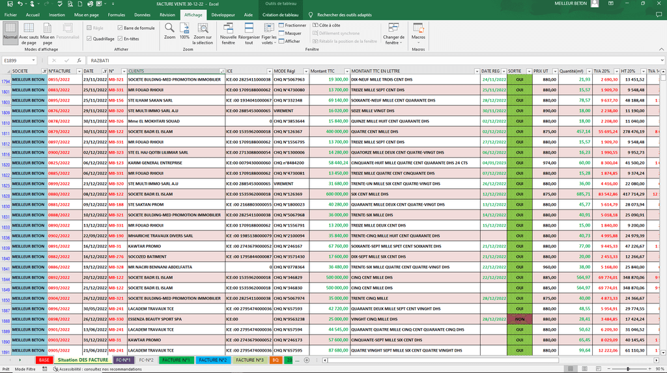This screenshot has height=373, width=667.
Task: Click Afficher window option
Action: (x=289, y=41)
